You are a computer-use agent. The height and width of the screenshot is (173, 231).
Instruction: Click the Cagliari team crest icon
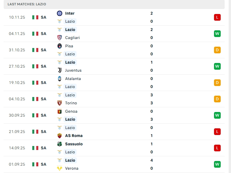pyautogui.click(x=60, y=38)
